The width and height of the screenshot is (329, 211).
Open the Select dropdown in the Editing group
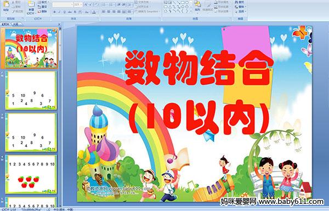pyautogui.click(x=241, y=11)
